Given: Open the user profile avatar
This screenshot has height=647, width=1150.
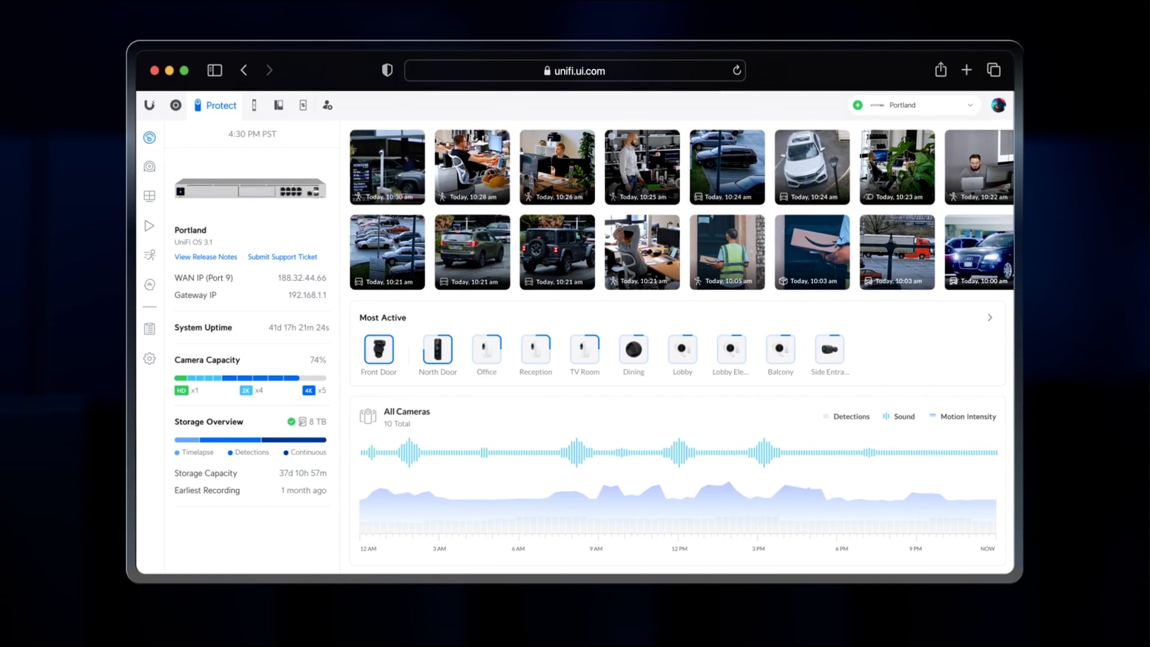Looking at the screenshot, I should click(998, 105).
